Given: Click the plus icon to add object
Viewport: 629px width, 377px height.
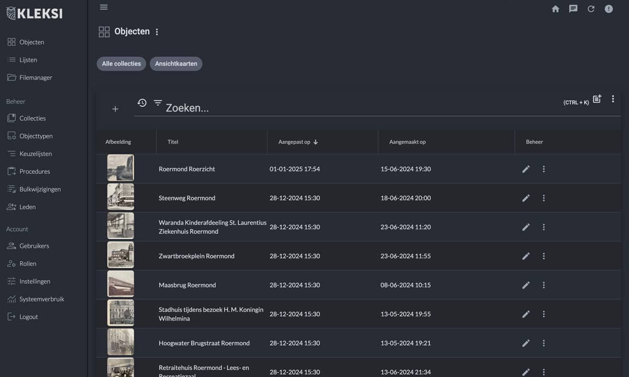Looking at the screenshot, I should [115, 109].
